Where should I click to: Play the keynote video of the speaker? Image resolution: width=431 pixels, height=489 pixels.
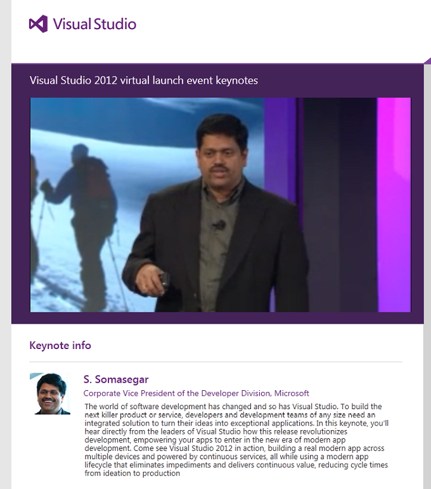click(x=221, y=205)
